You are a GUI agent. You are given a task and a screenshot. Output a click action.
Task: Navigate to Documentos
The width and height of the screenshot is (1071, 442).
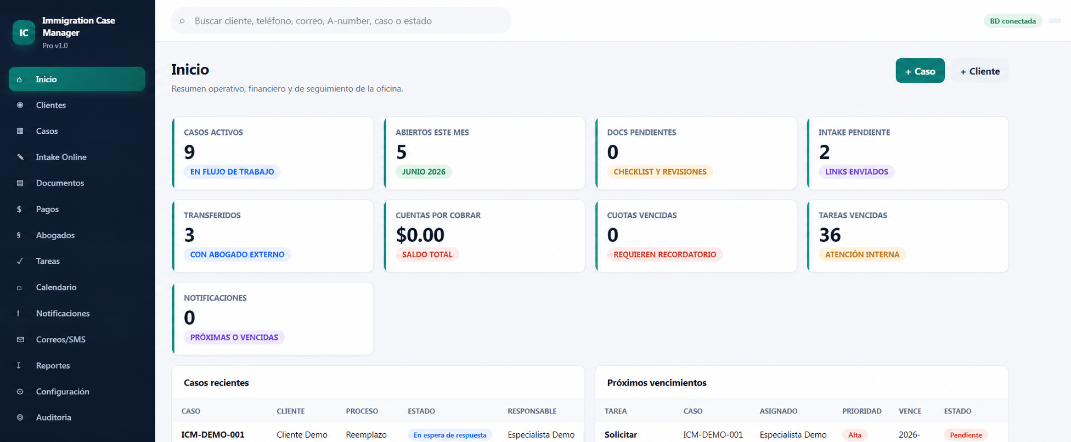77,183
